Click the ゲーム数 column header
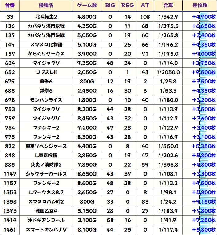The image size is (217, 235). pyautogui.click(x=87, y=6)
